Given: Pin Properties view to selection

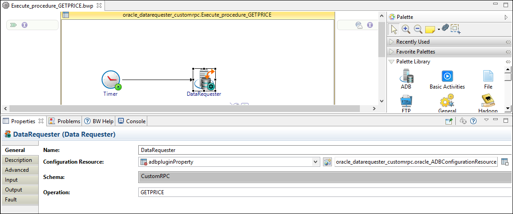Looking at the screenshot, I should point(449,121).
